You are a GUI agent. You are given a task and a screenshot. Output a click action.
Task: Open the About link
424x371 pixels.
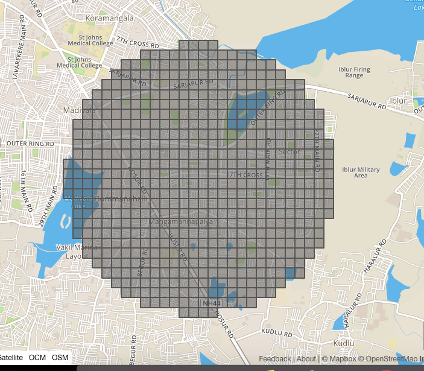306,359
